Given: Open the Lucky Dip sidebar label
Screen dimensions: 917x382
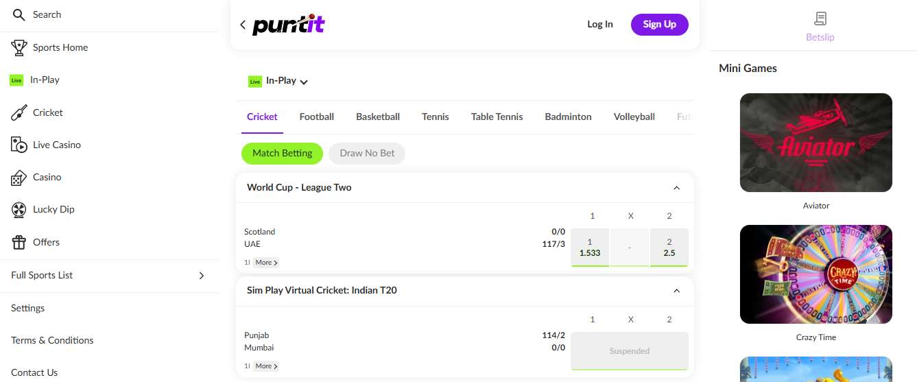Looking at the screenshot, I should pyautogui.click(x=53, y=209).
